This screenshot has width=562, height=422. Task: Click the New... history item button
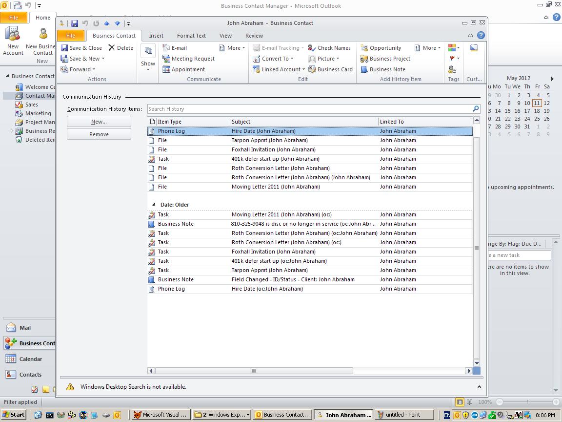pos(99,122)
